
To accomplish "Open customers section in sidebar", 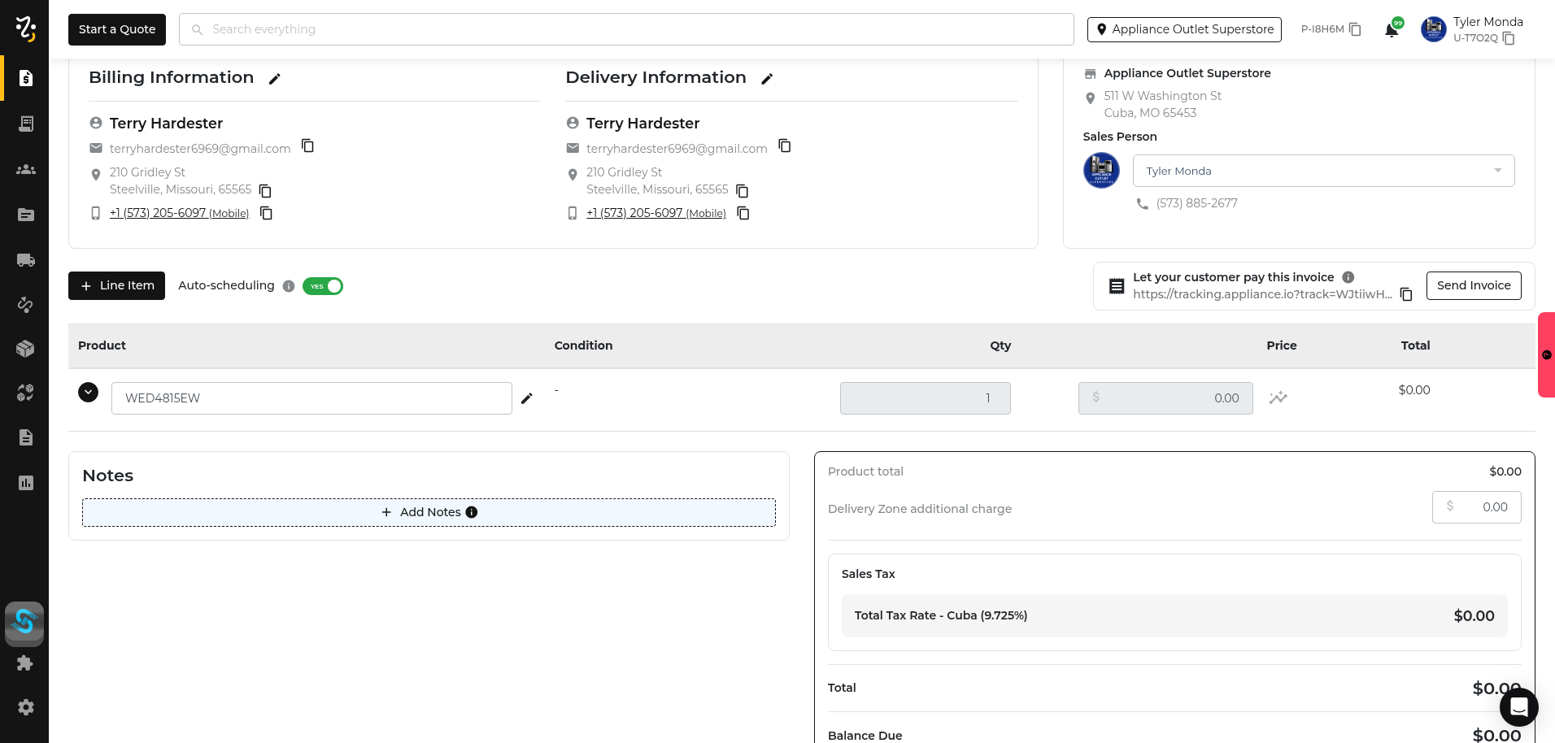I will 25,169.
